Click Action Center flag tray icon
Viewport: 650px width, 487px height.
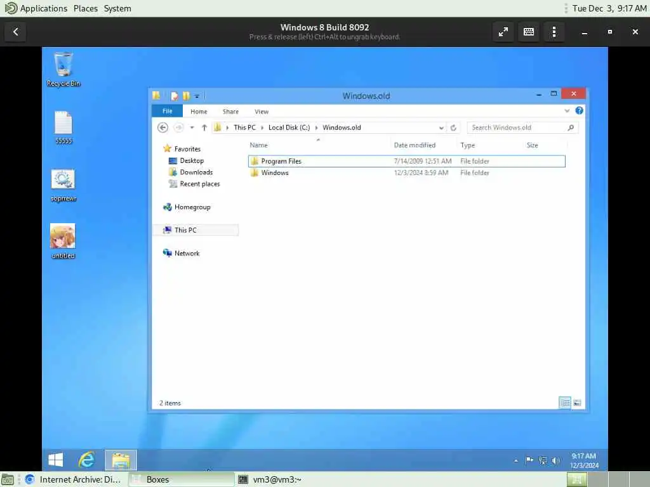click(x=529, y=460)
